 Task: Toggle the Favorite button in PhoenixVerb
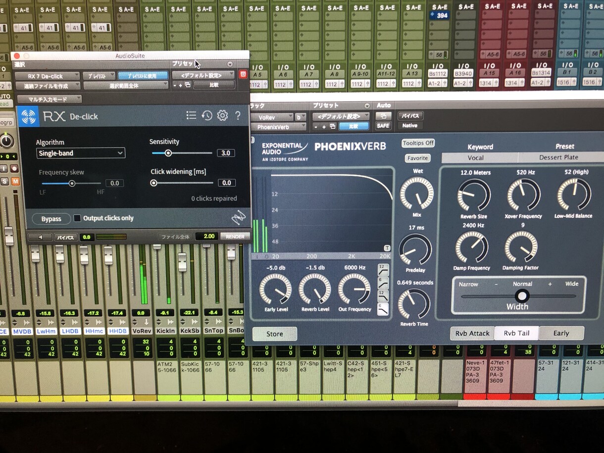(x=417, y=158)
